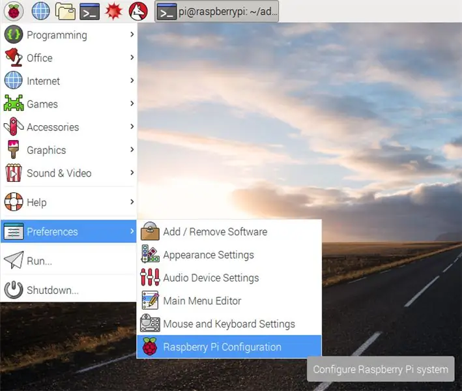Expand the Sound & Video submenu arrow
Viewport: 462px width, 391px height.
(x=132, y=173)
